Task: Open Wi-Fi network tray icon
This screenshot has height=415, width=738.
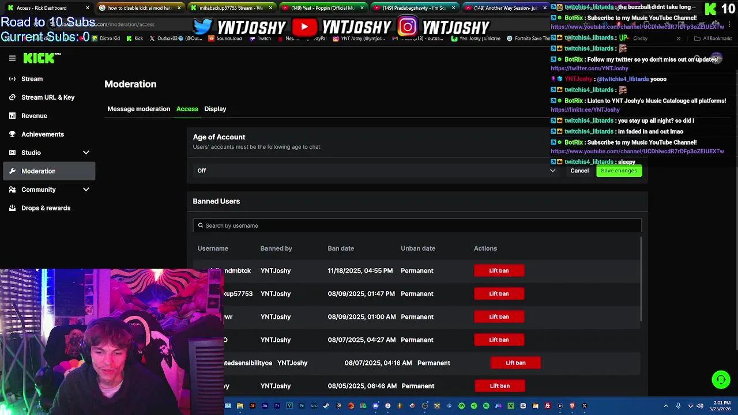Action: click(691, 406)
